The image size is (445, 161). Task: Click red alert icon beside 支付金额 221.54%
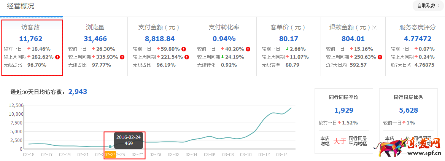click(x=186, y=57)
